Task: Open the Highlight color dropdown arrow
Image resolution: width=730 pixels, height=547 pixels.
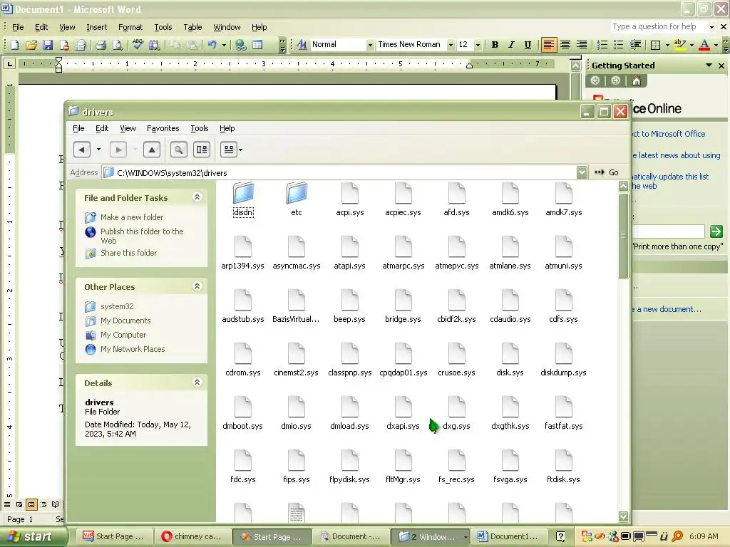Action: click(x=692, y=45)
